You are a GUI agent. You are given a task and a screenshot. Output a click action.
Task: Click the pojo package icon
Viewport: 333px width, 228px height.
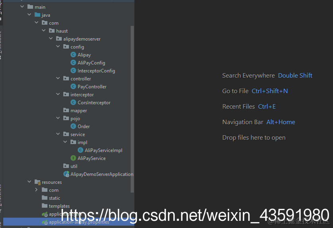tap(66, 118)
